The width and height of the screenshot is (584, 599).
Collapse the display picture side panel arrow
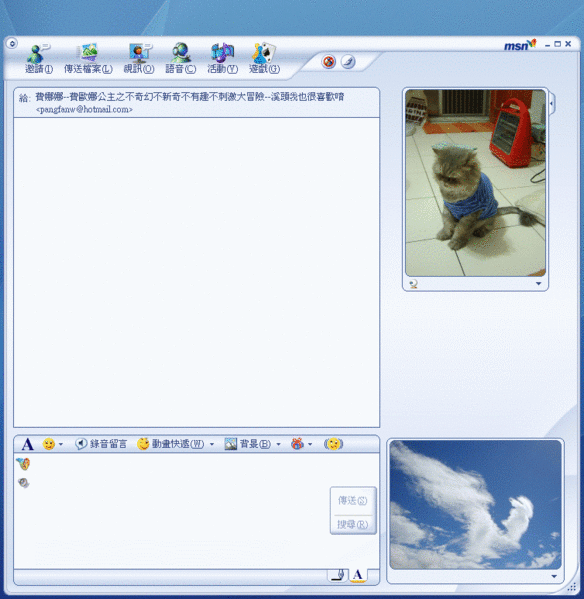[551, 104]
